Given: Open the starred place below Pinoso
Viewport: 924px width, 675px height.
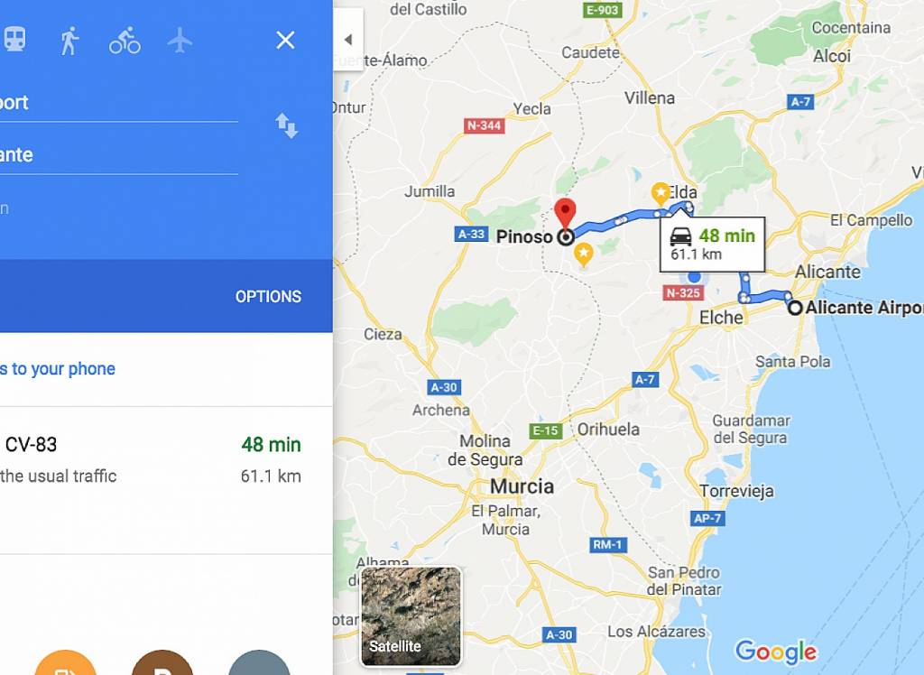Looking at the screenshot, I should (584, 254).
